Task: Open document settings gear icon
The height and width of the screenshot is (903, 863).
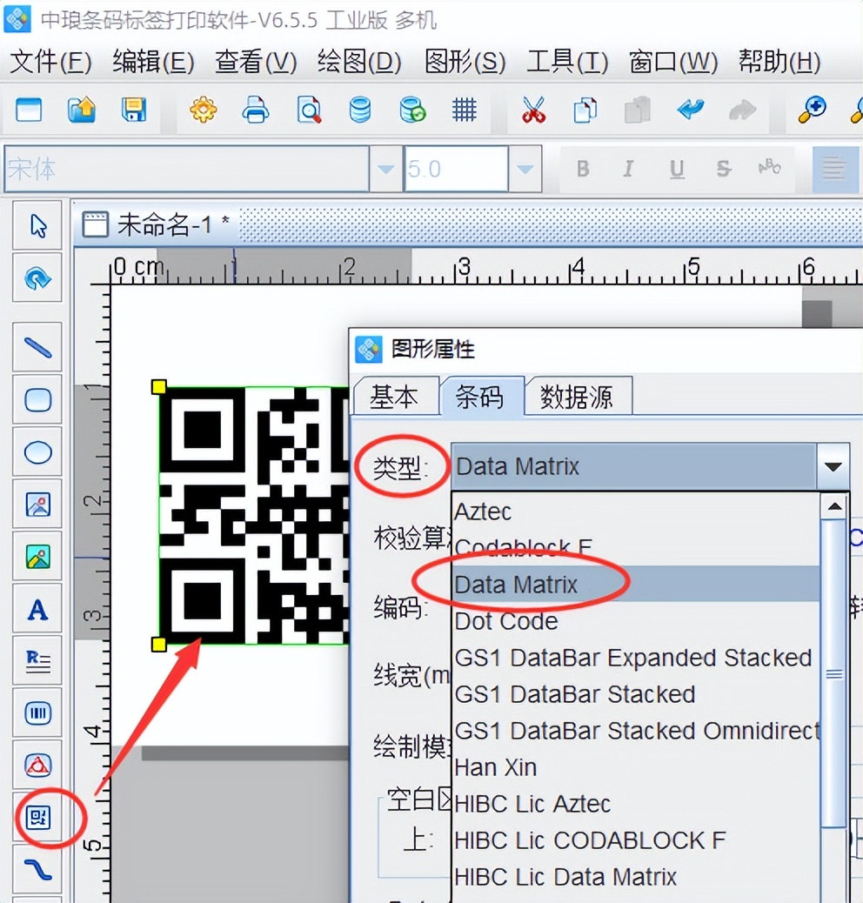Action: tap(204, 110)
